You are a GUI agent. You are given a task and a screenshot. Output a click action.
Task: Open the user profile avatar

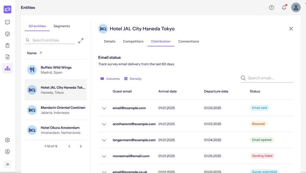(x=296, y=8)
